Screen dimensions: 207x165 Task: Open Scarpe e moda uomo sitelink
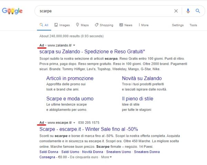coord(70,99)
